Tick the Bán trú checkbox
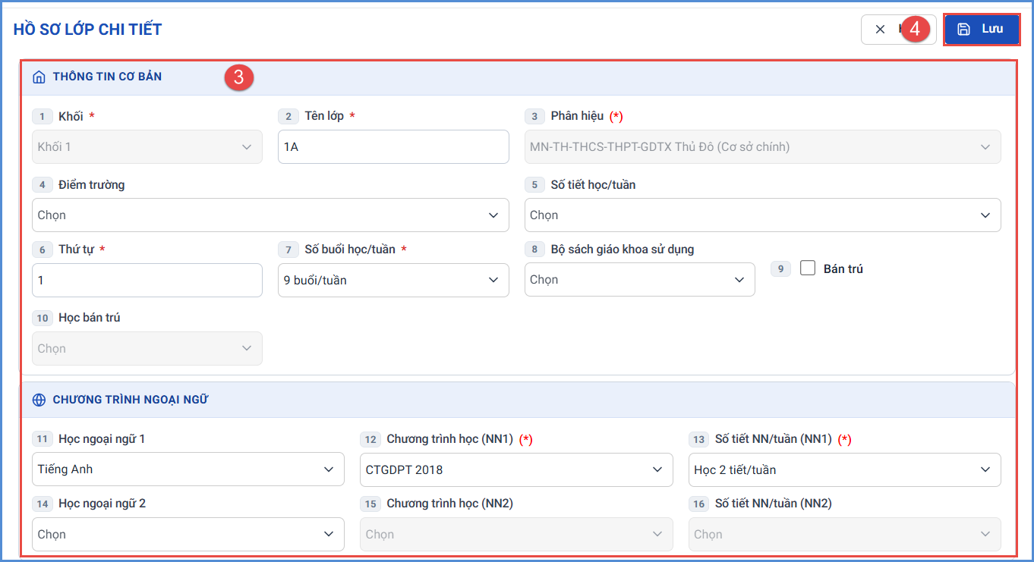 (x=808, y=268)
